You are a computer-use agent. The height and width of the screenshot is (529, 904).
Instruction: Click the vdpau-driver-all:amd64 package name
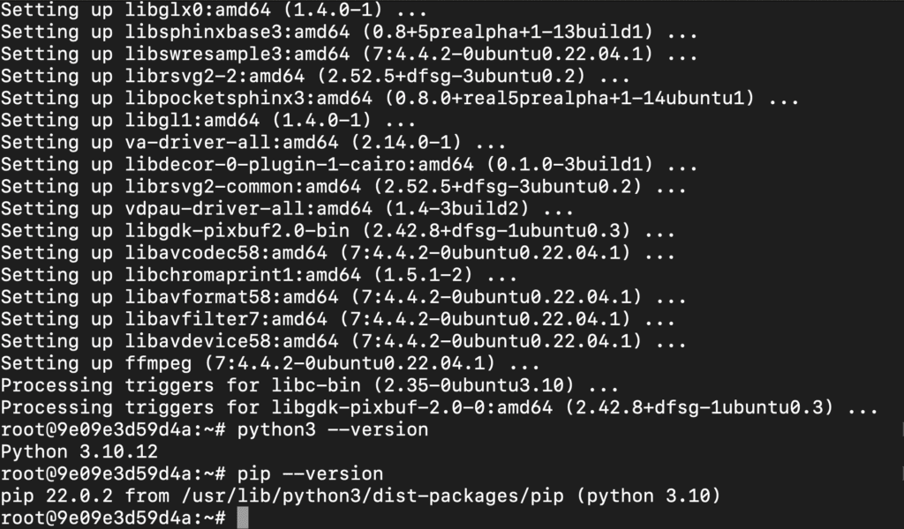click(x=248, y=208)
